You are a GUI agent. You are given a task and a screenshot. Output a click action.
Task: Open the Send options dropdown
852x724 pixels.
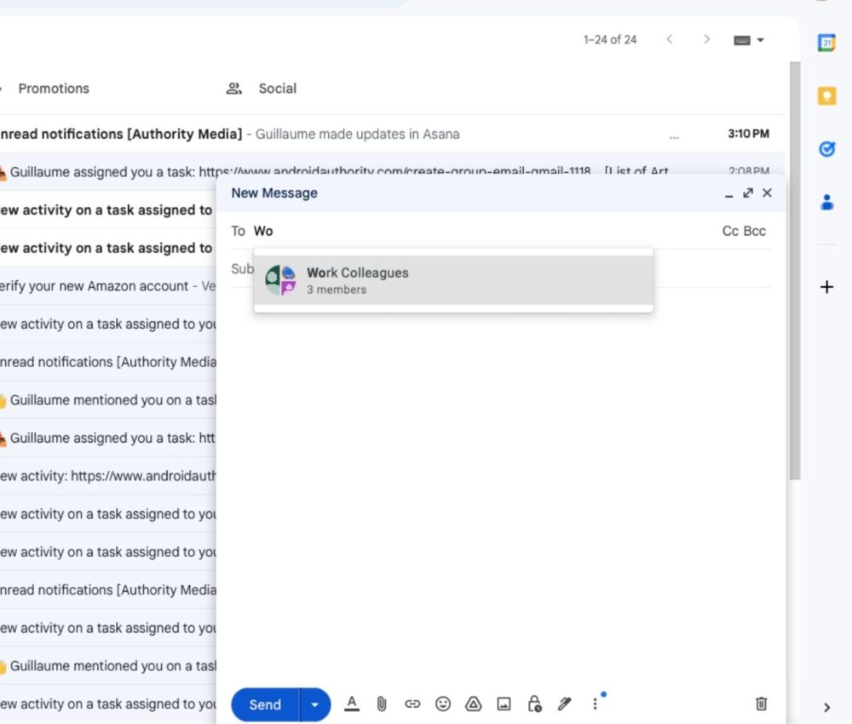[x=314, y=704]
